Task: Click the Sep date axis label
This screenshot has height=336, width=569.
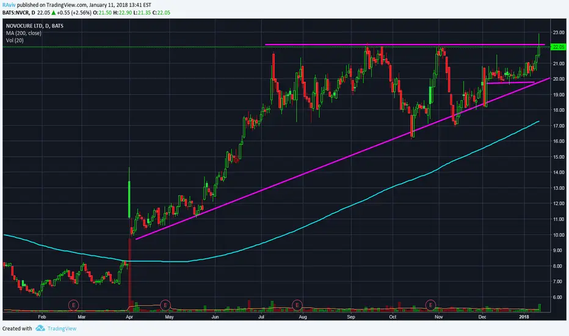Action: [351, 316]
